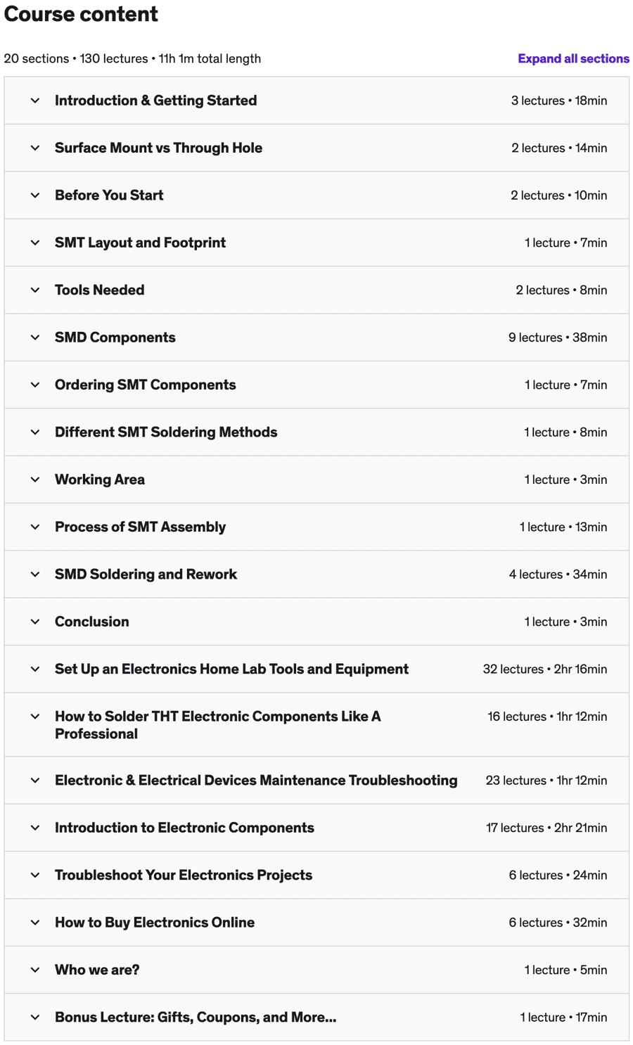This screenshot has height=1045, width=633.
Task: Open Process of SMT Assembly section
Action: (x=140, y=527)
